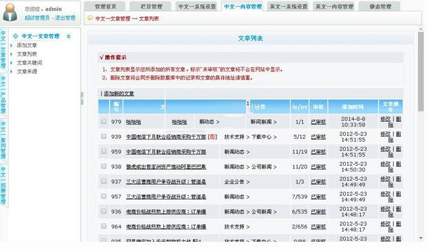
Task: Click ip/pv value 7/539 in row 957
Action: [300, 197]
